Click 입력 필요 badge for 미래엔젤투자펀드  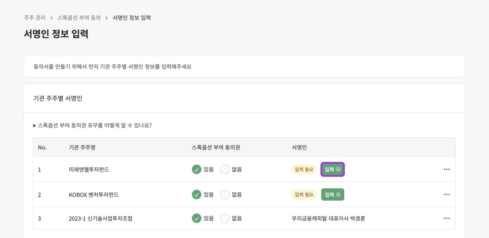click(x=304, y=169)
